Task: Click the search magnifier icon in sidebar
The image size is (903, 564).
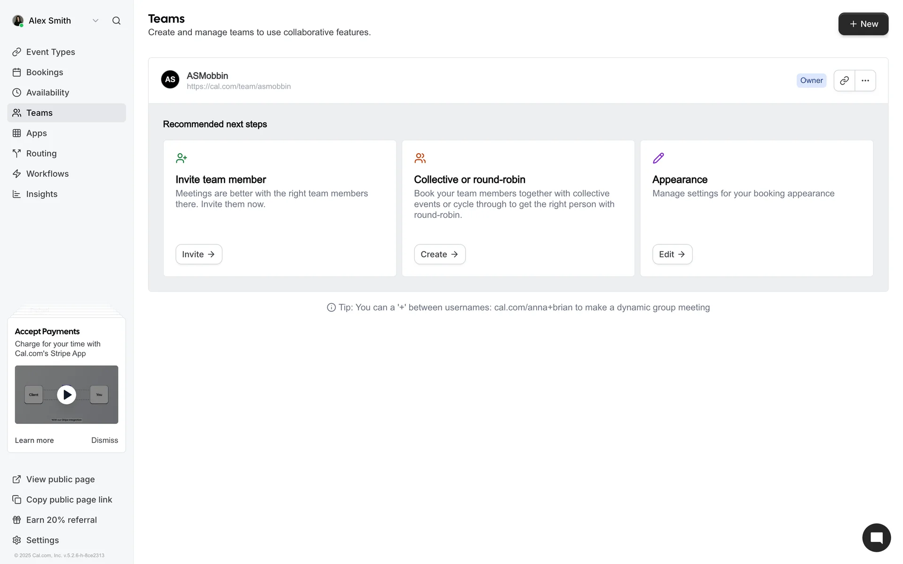Action: tap(116, 21)
